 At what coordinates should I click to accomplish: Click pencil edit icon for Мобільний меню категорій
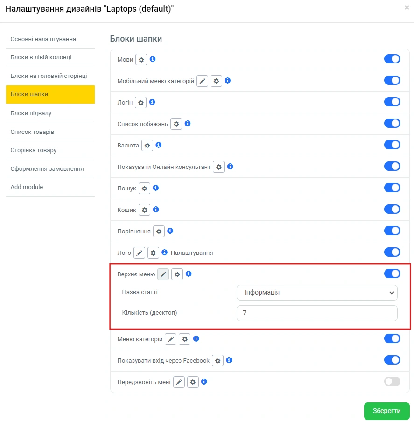pyautogui.click(x=202, y=81)
